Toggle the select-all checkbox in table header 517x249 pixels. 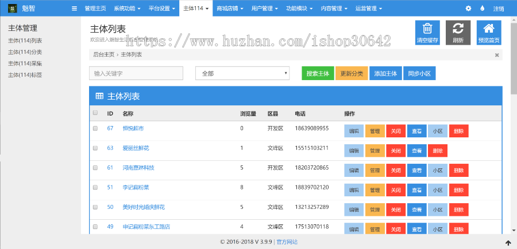tap(95, 113)
